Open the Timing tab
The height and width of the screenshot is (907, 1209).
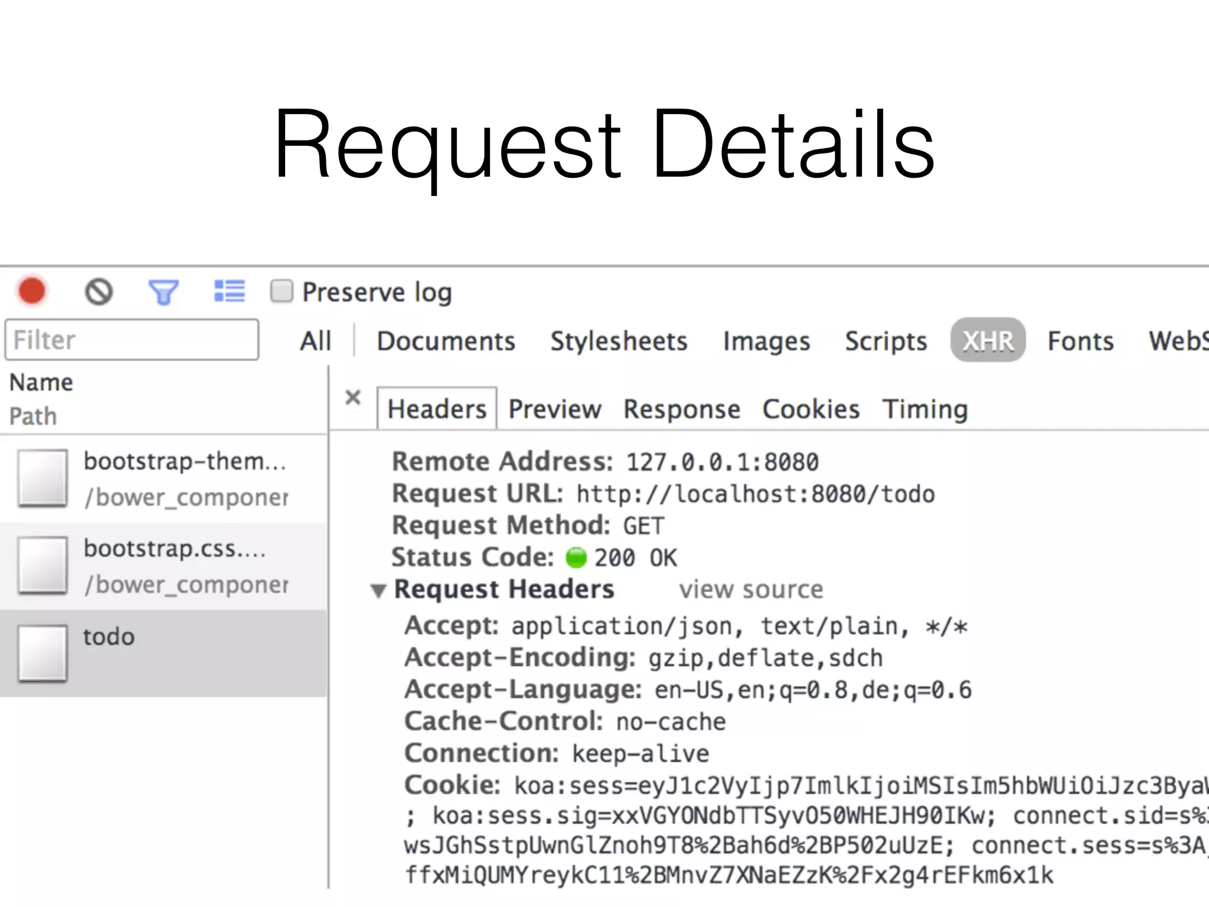[x=925, y=409]
